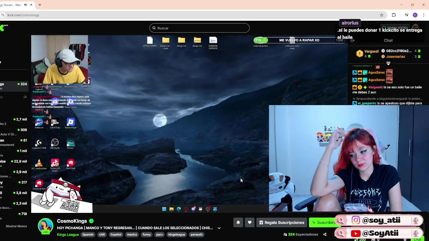Focus the Buscar search field
Screen dimensions: 429x241
click(199, 28)
